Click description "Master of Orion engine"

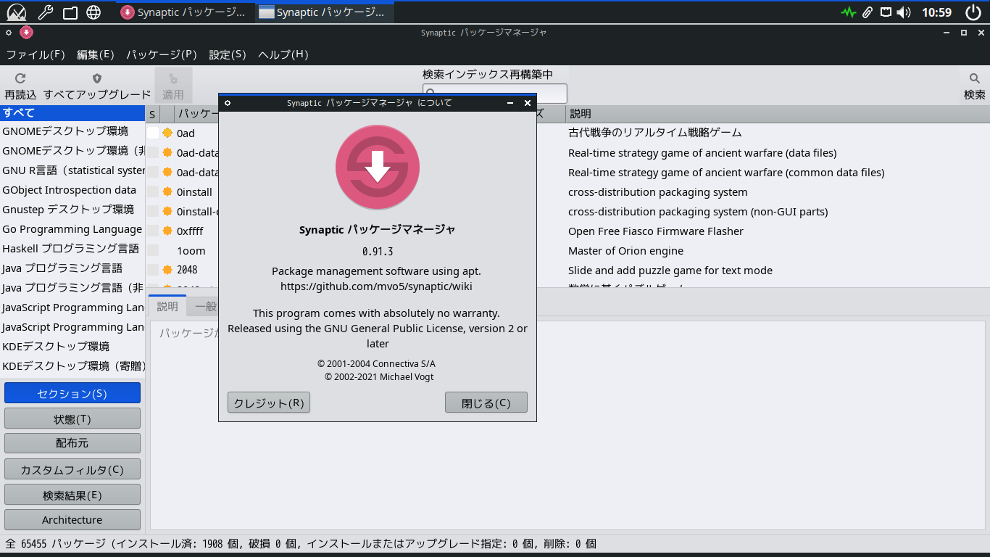pyautogui.click(x=625, y=251)
